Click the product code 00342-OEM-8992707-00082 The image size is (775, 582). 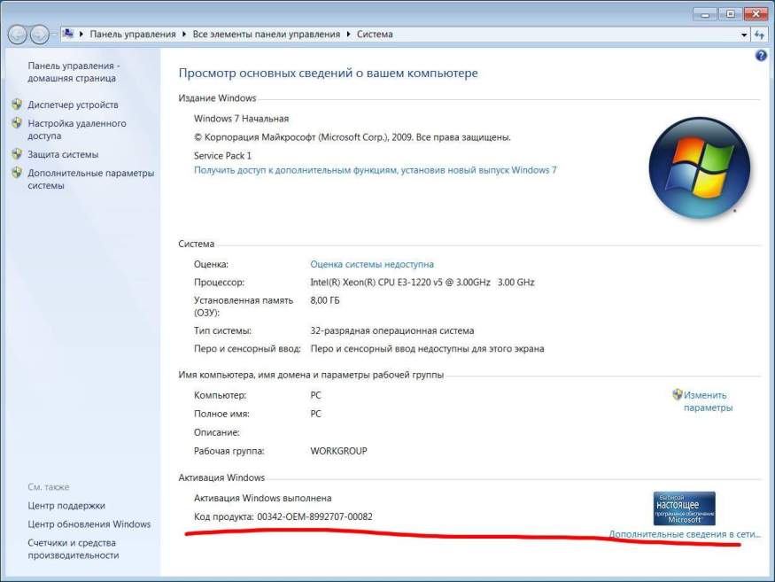click(314, 516)
